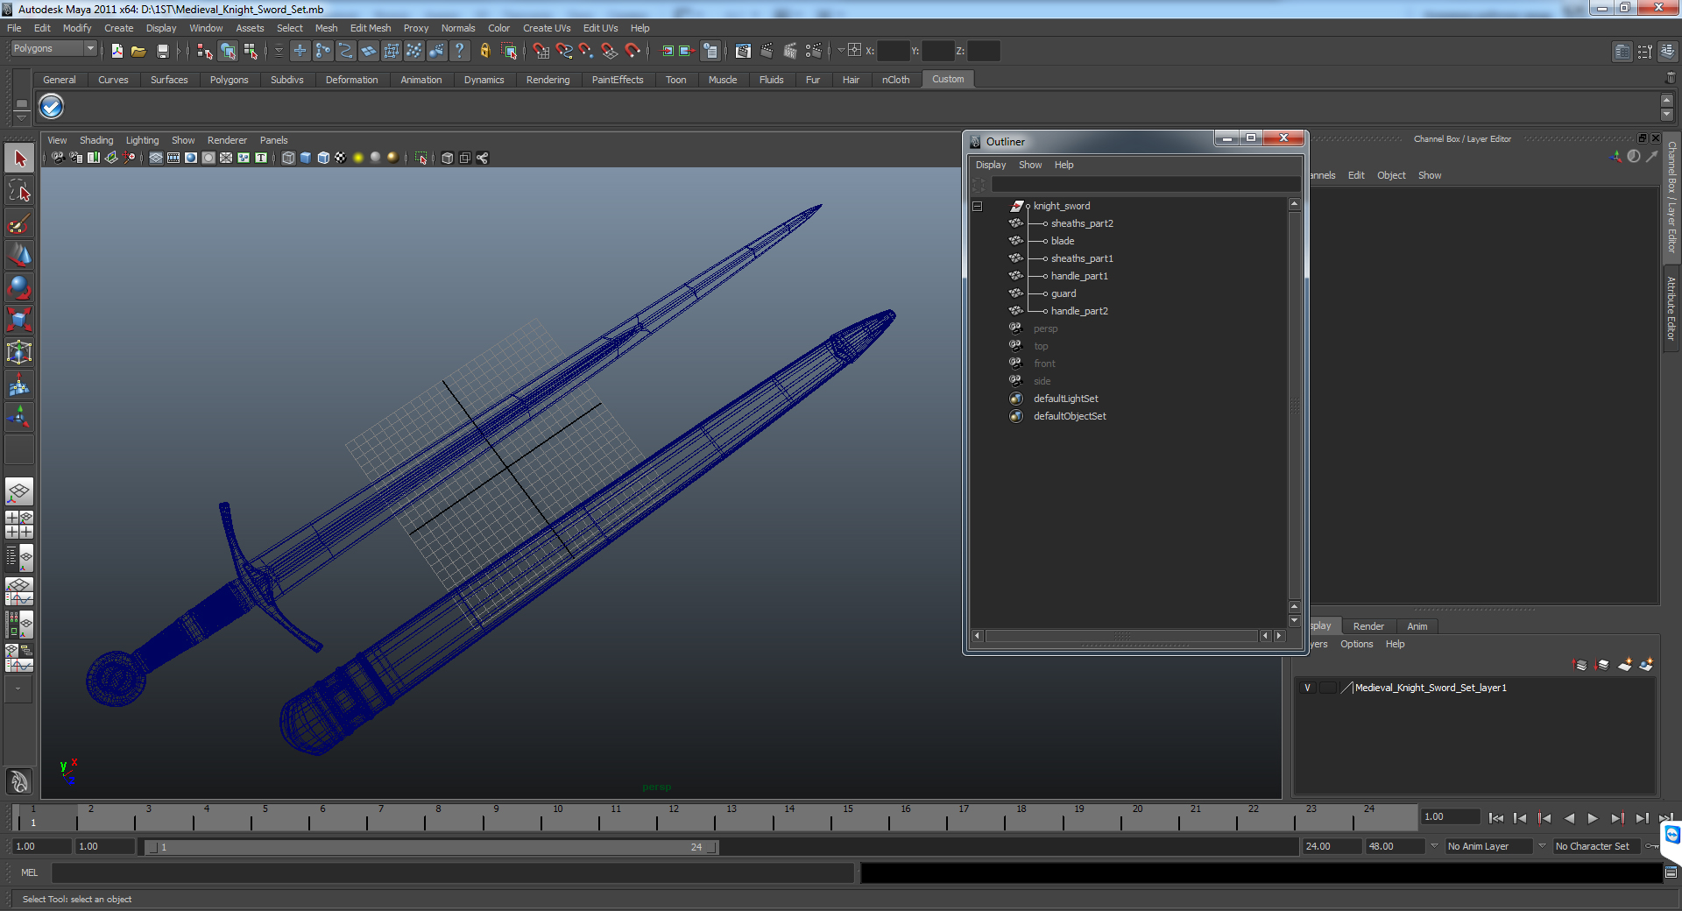
Task: Choose the Paint Selection tool
Action: (x=19, y=224)
